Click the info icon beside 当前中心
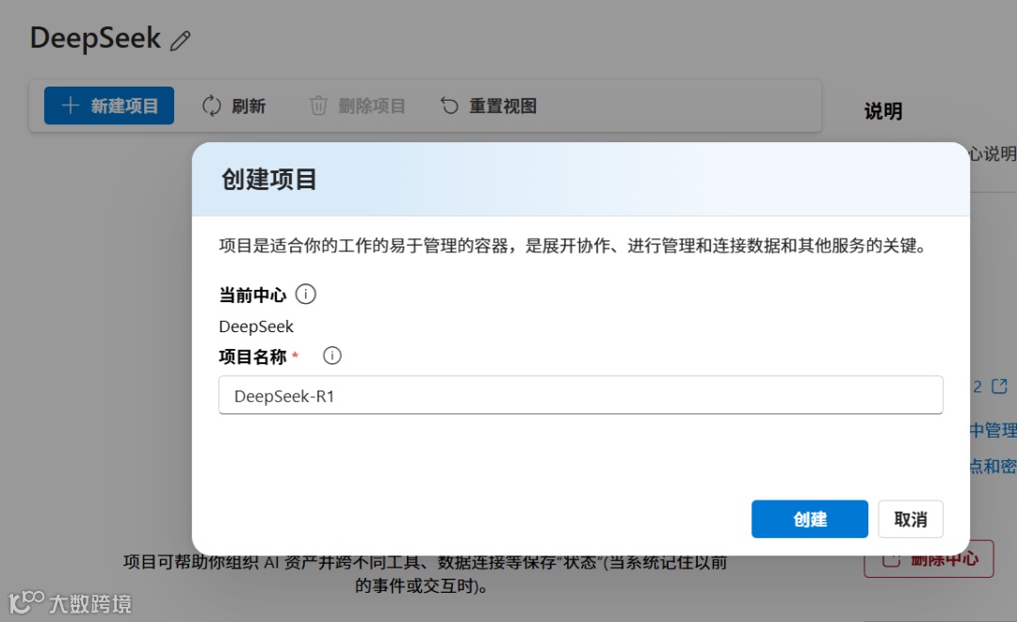The width and height of the screenshot is (1017, 622). coord(305,295)
